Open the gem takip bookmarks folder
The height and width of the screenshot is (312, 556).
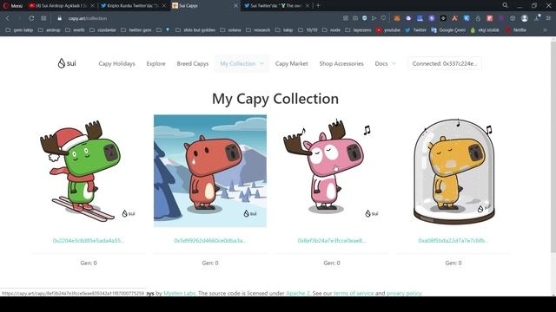point(19,30)
